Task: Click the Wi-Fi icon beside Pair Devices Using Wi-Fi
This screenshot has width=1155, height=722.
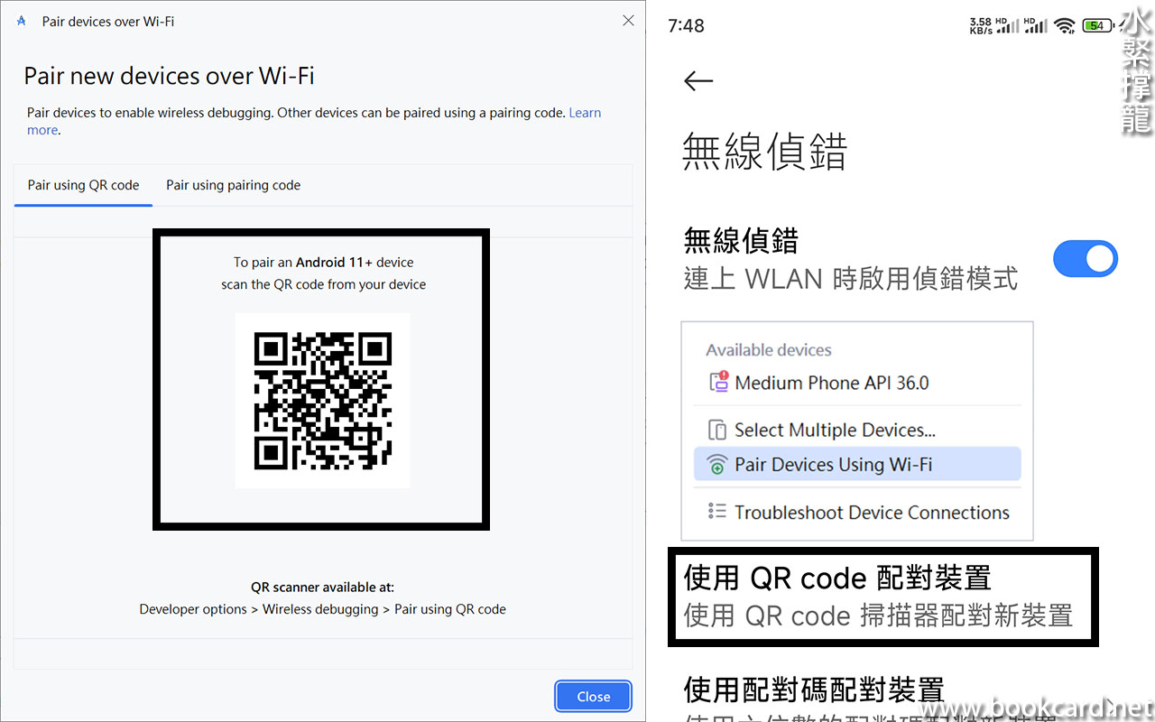Action: tap(717, 465)
